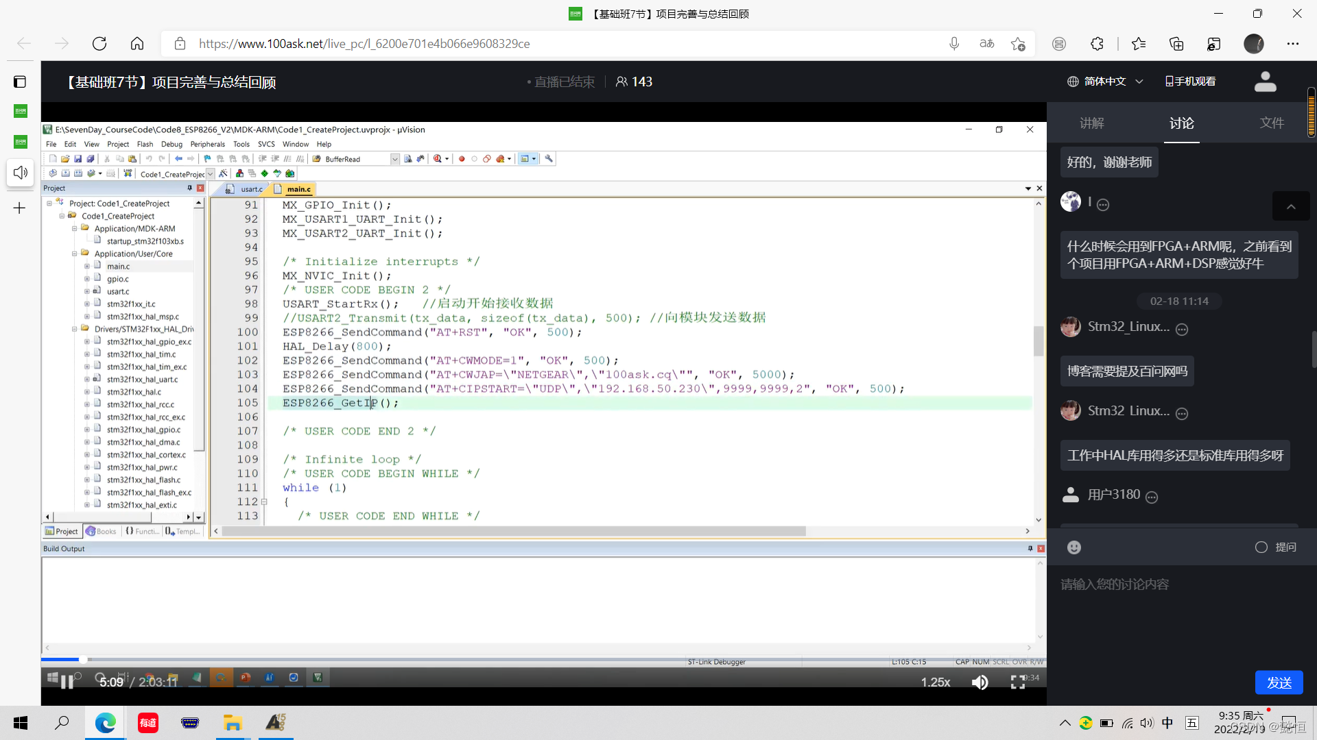Viewport: 1317px width, 740px height.
Task: Click the Undo arrow in uVision toolbar
Action: 149,159
